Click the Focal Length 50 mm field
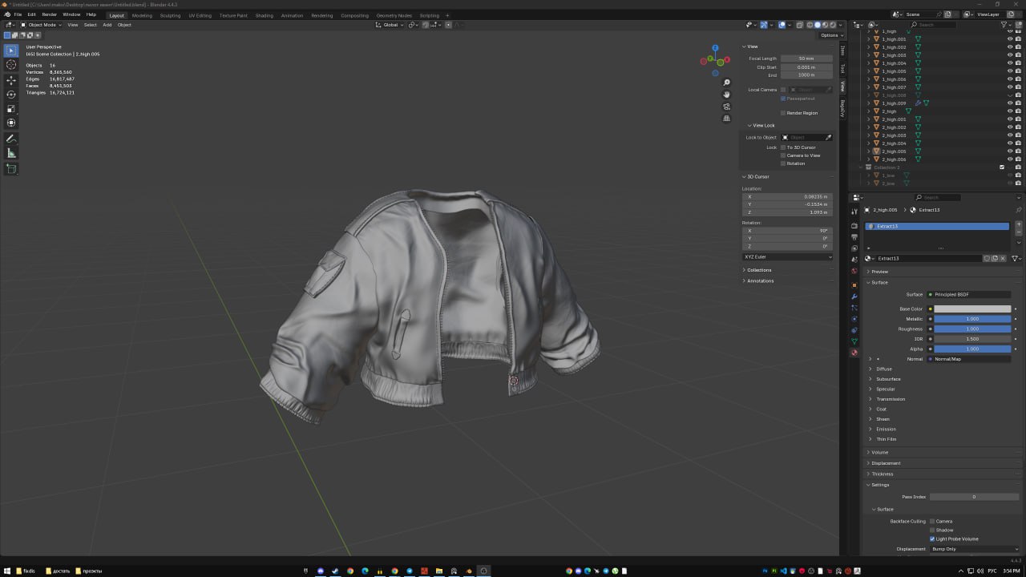The image size is (1026, 577). 806,59
